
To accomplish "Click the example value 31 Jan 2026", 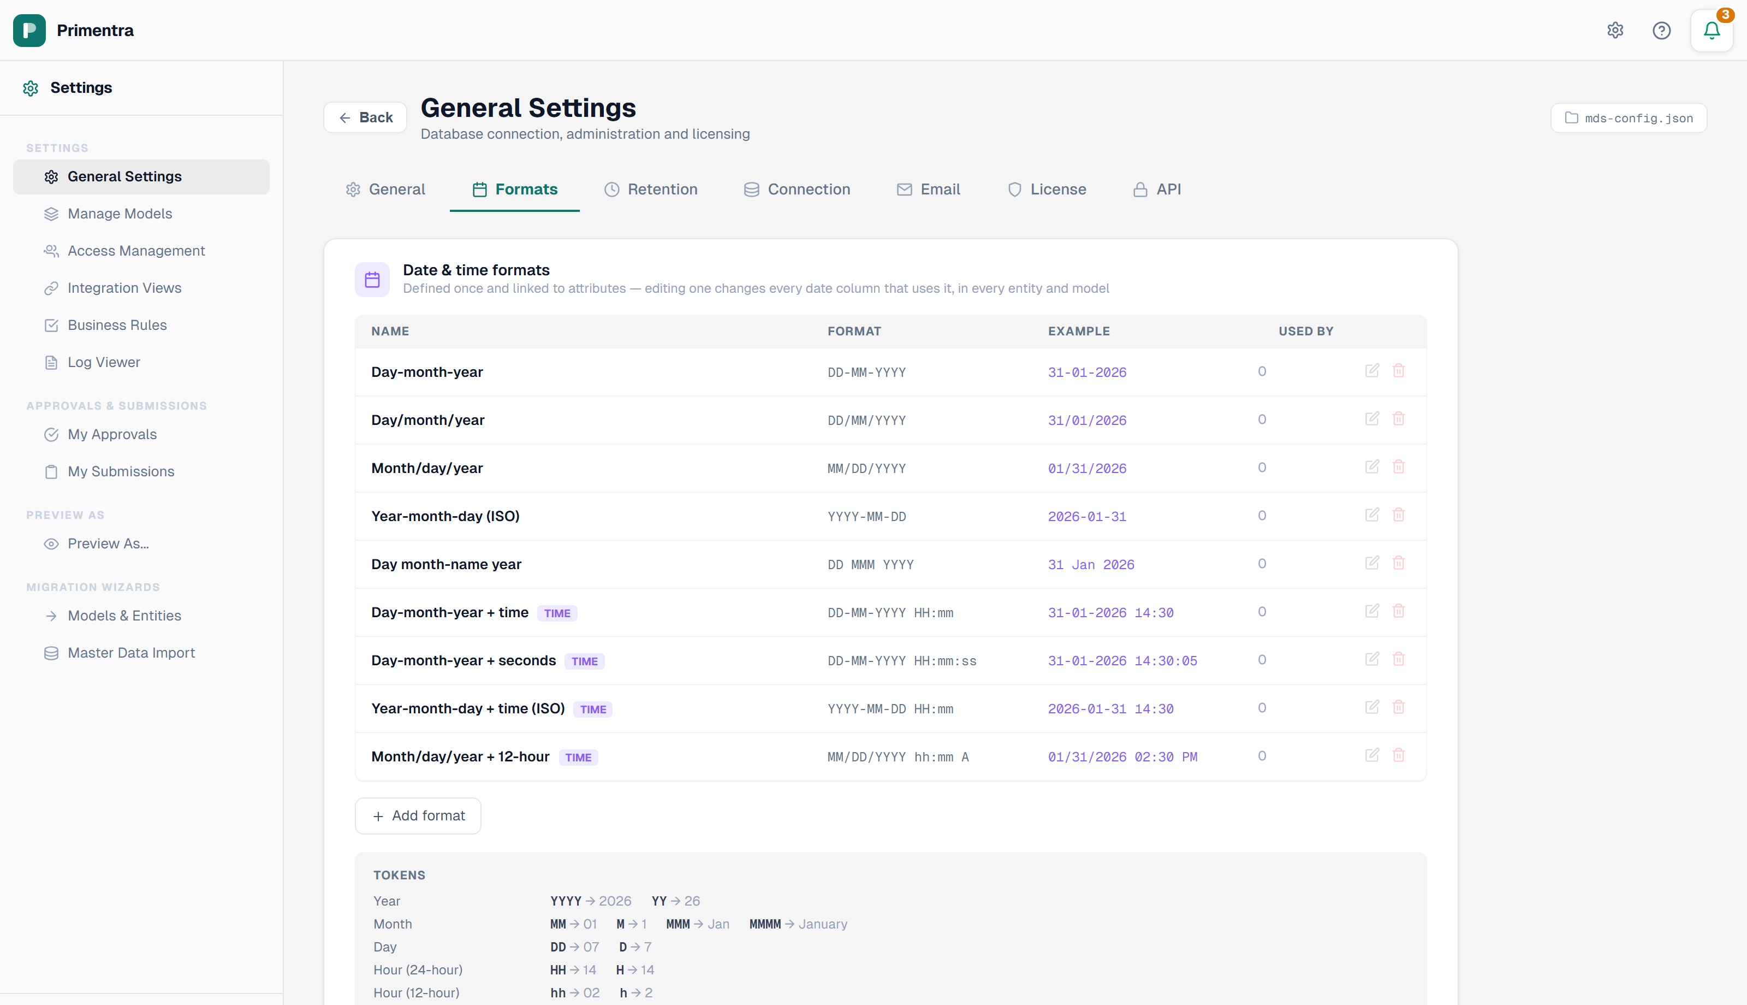I will coord(1091,565).
